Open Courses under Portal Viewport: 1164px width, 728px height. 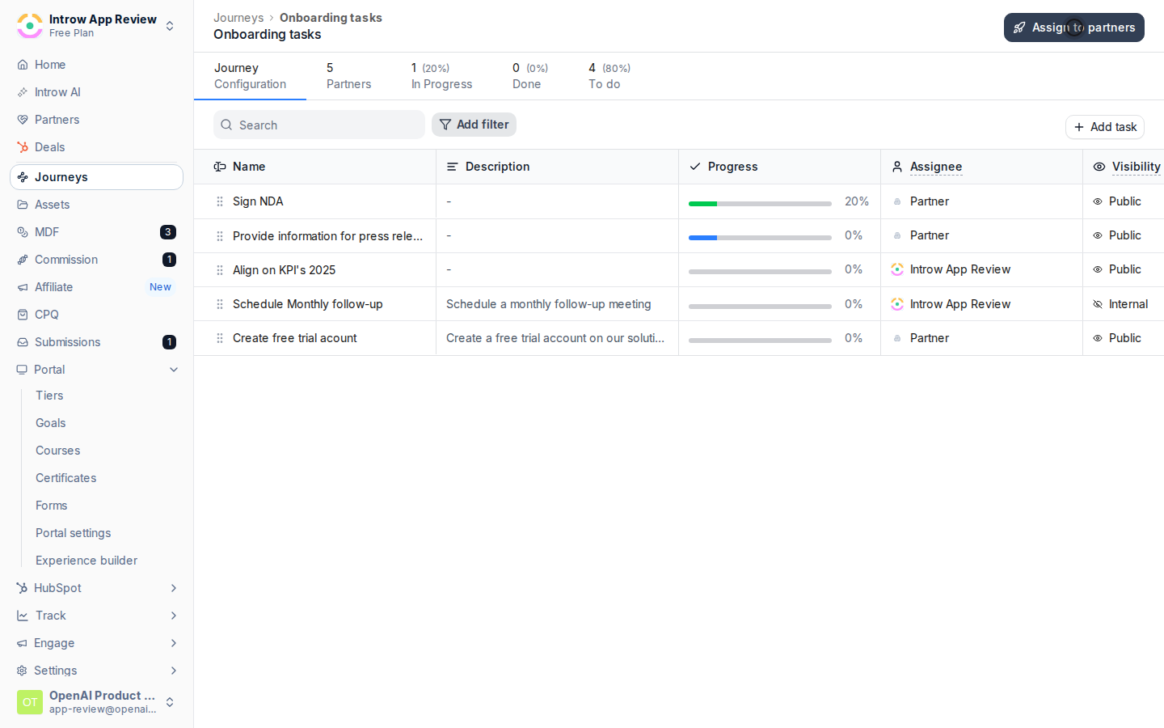tap(58, 451)
